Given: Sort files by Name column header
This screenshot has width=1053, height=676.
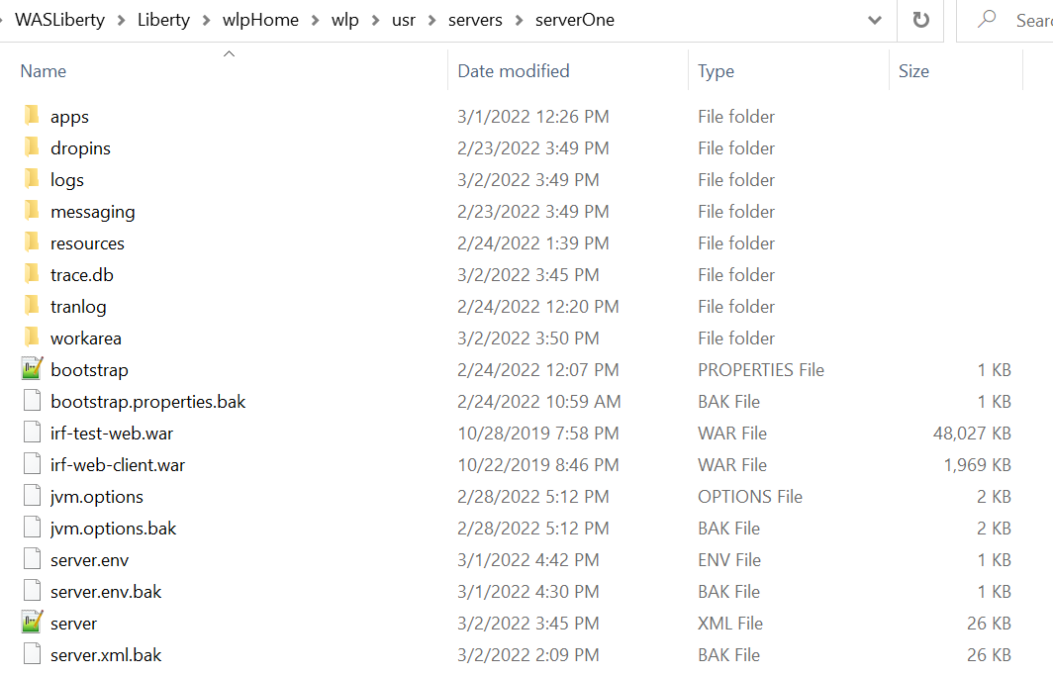Looking at the screenshot, I should click(x=43, y=70).
